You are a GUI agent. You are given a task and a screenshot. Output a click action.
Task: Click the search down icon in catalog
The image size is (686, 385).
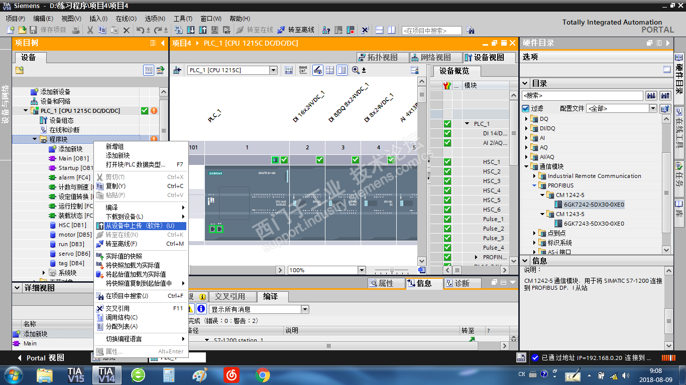(x=651, y=95)
